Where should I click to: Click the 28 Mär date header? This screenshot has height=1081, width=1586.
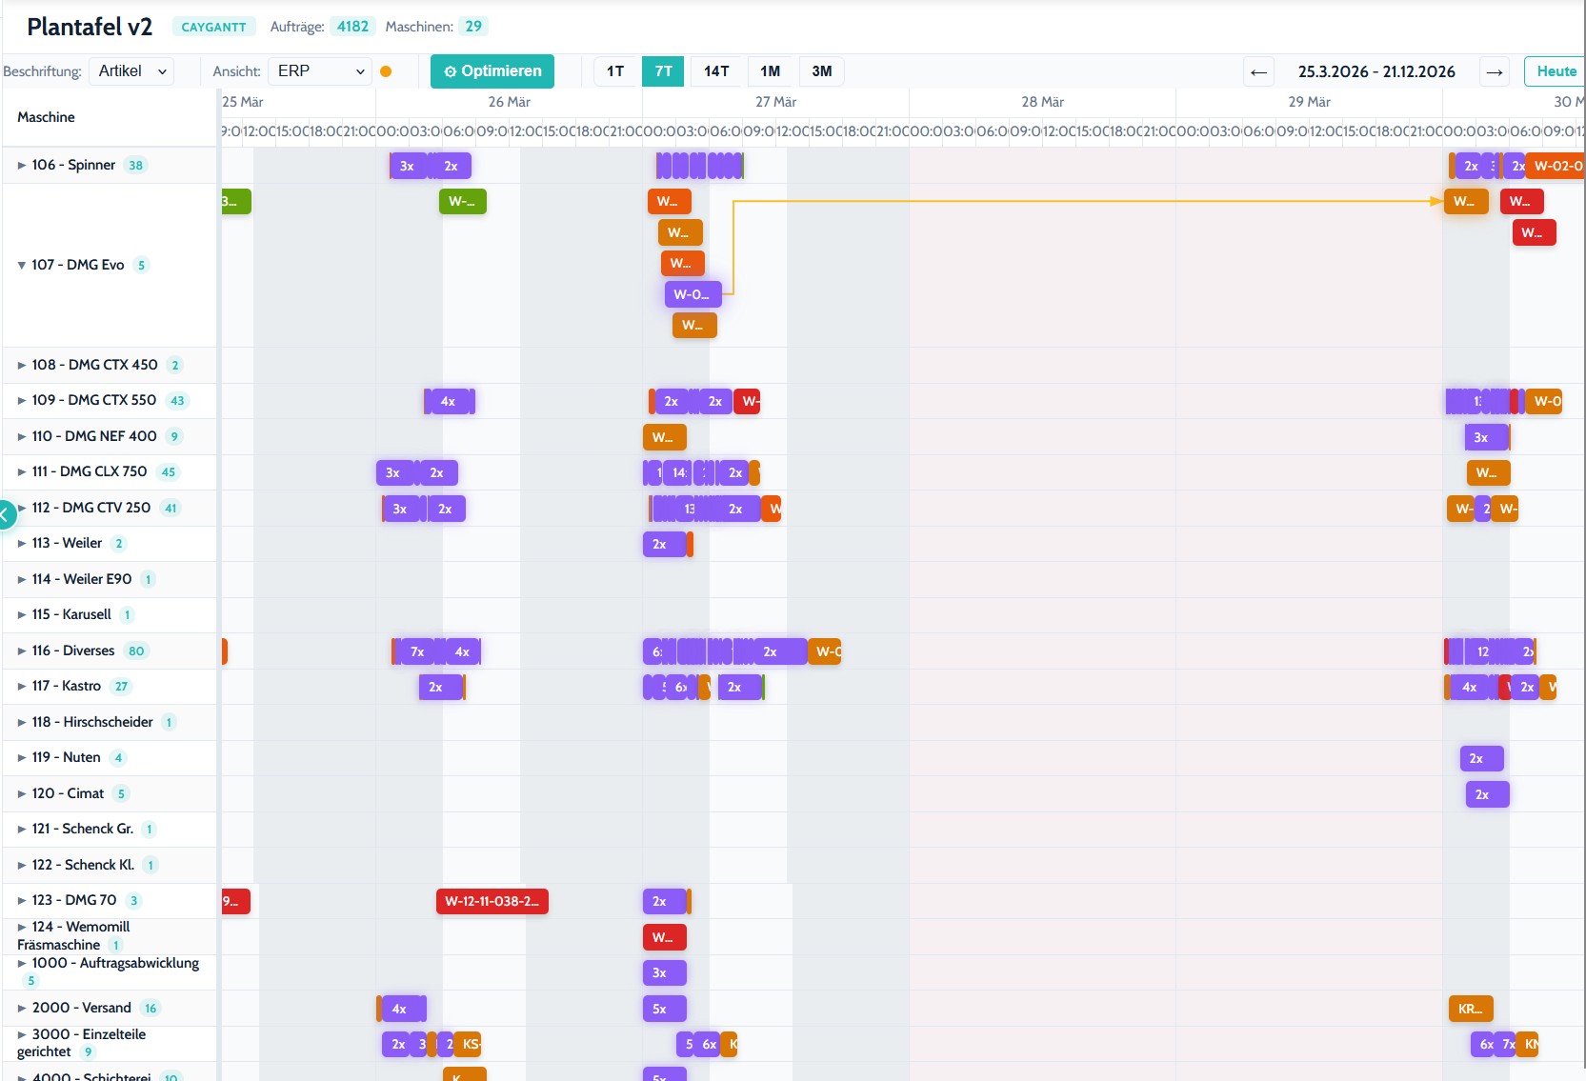[1042, 102]
